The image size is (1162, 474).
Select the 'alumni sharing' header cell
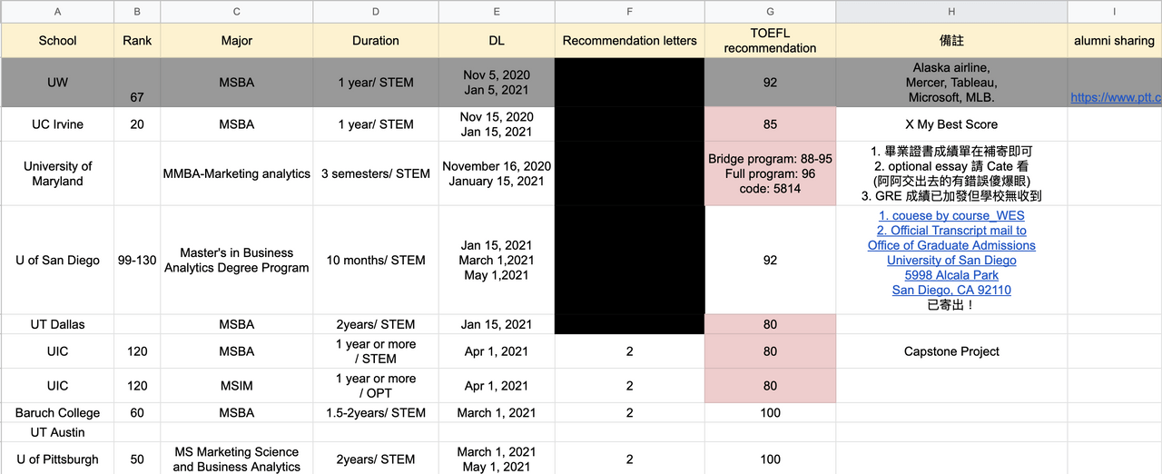(1114, 41)
